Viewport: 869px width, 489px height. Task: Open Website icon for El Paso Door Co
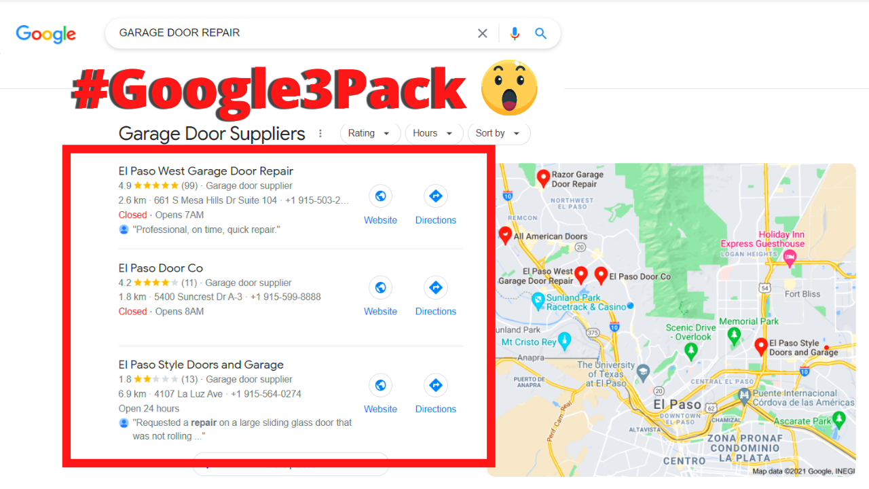point(380,287)
